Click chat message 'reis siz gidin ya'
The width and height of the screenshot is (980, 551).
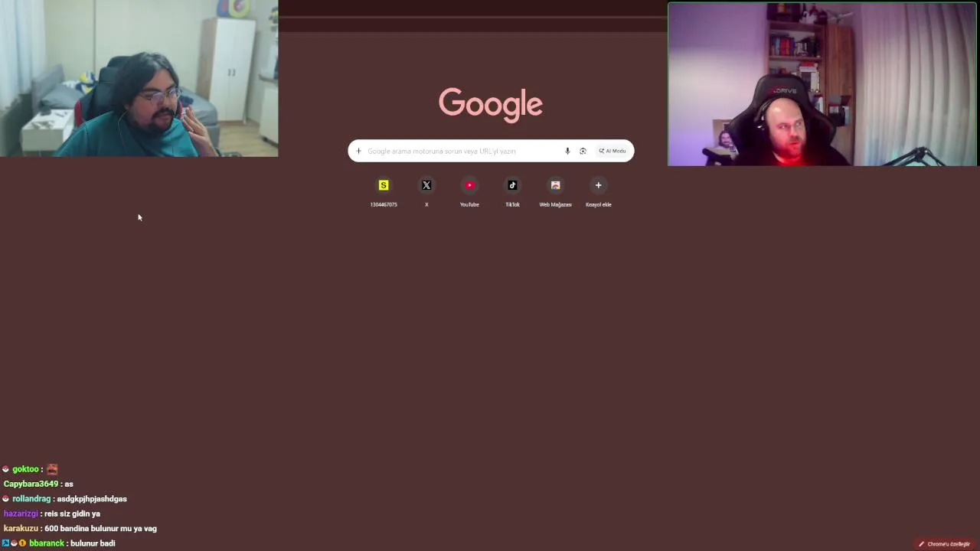click(72, 514)
